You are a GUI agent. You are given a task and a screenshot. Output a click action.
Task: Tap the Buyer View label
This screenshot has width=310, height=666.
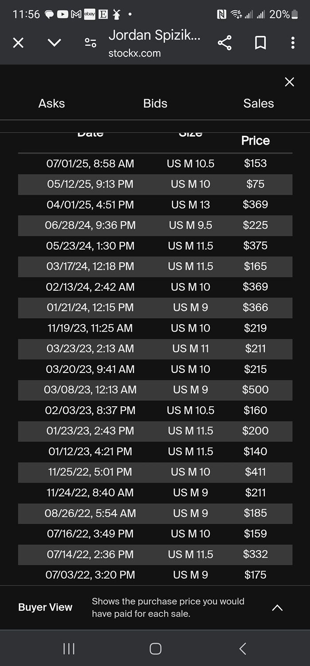coord(45,607)
